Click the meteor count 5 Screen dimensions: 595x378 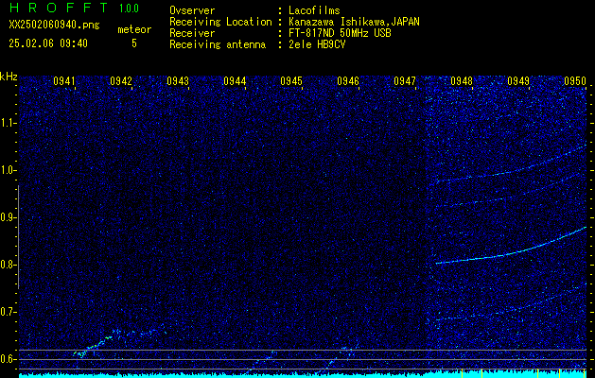(134, 43)
